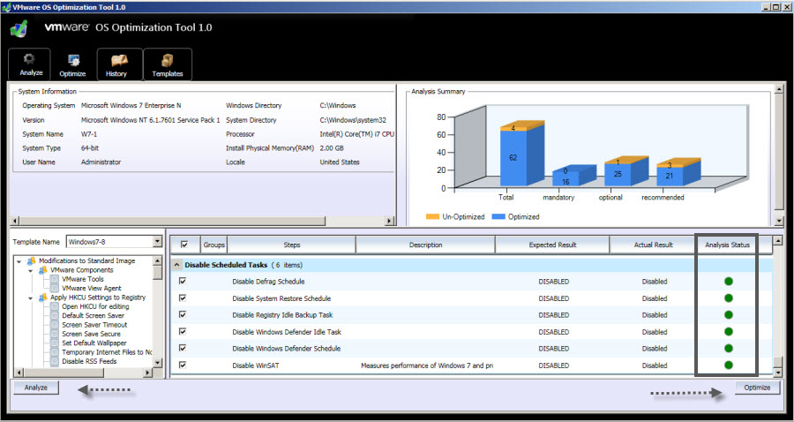Click the Total bar in the chart
The image size is (794, 422).
coord(521,154)
